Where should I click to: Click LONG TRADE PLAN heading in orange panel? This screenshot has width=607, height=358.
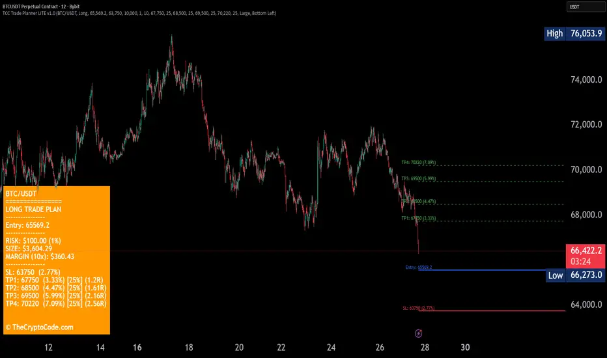click(x=33, y=210)
